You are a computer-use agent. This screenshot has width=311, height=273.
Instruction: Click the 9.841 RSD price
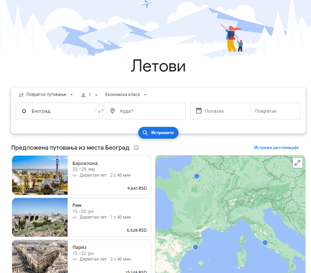(x=137, y=188)
